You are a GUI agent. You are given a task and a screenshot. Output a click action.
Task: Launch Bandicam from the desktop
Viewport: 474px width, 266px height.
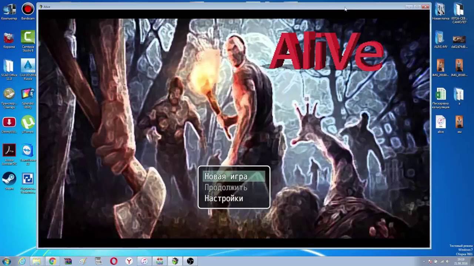[x=28, y=11]
